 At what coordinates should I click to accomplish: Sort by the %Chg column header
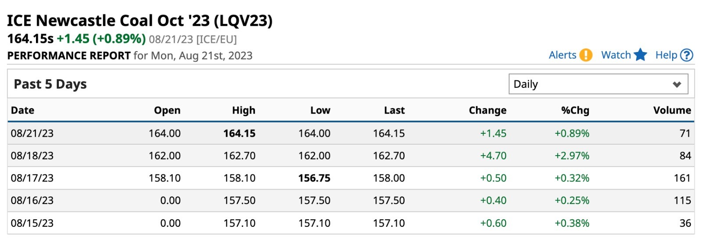coord(575,110)
